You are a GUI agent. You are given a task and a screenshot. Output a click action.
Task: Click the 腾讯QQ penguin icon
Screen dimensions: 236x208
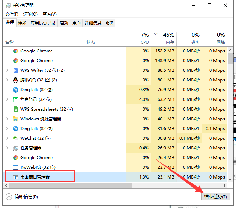(x=15, y=80)
